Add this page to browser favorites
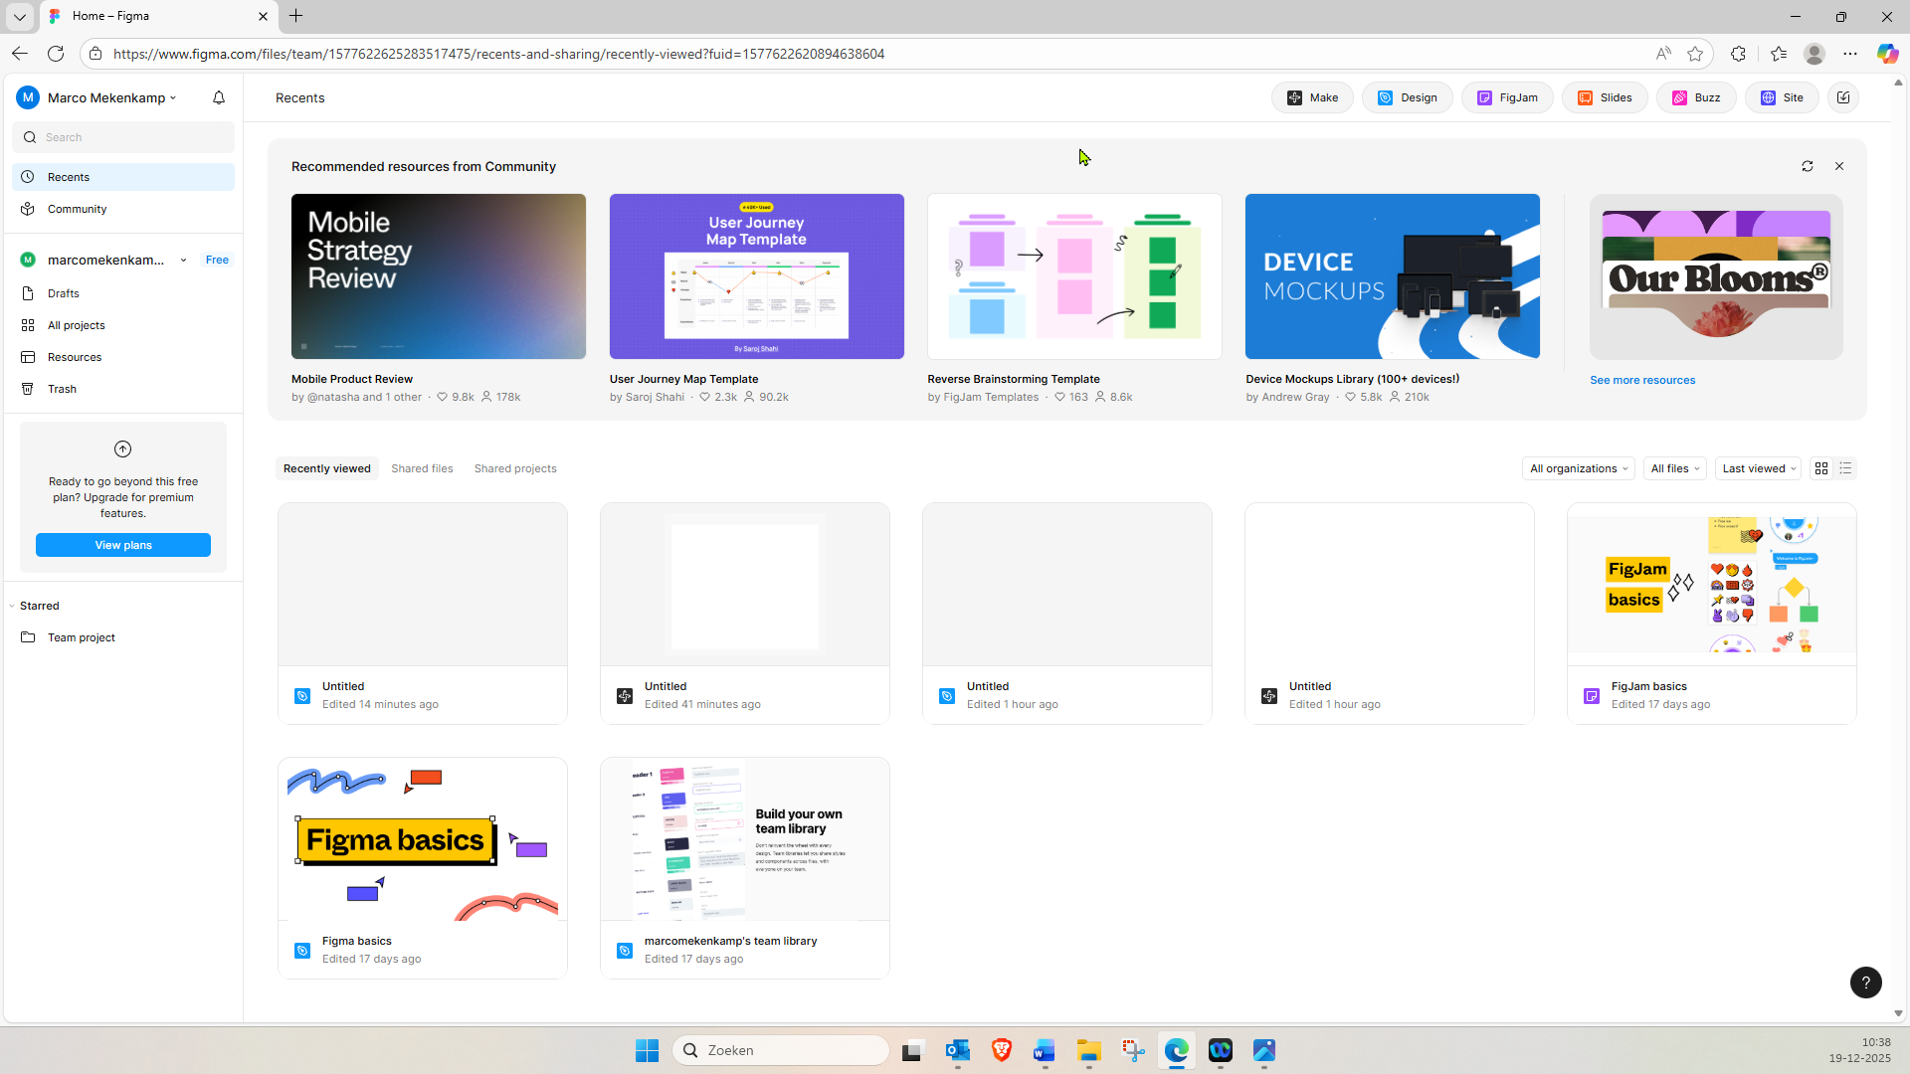The image size is (1910, 1074). coord(1695,54)
